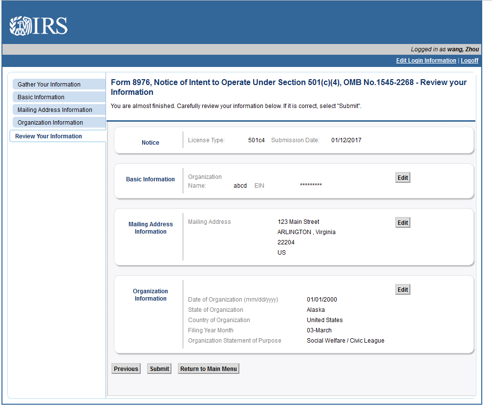The width and height of the screenshot is (492, 413).
Task: Click the Form 8976 page title
Action: pyautogui.click(x=289, y=87)
